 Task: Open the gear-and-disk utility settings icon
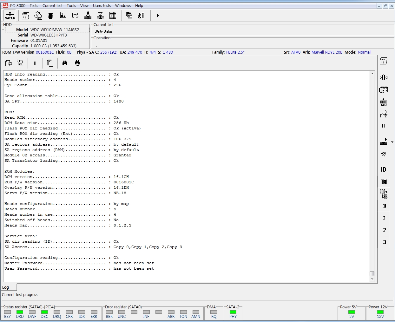tap(38, 16)
